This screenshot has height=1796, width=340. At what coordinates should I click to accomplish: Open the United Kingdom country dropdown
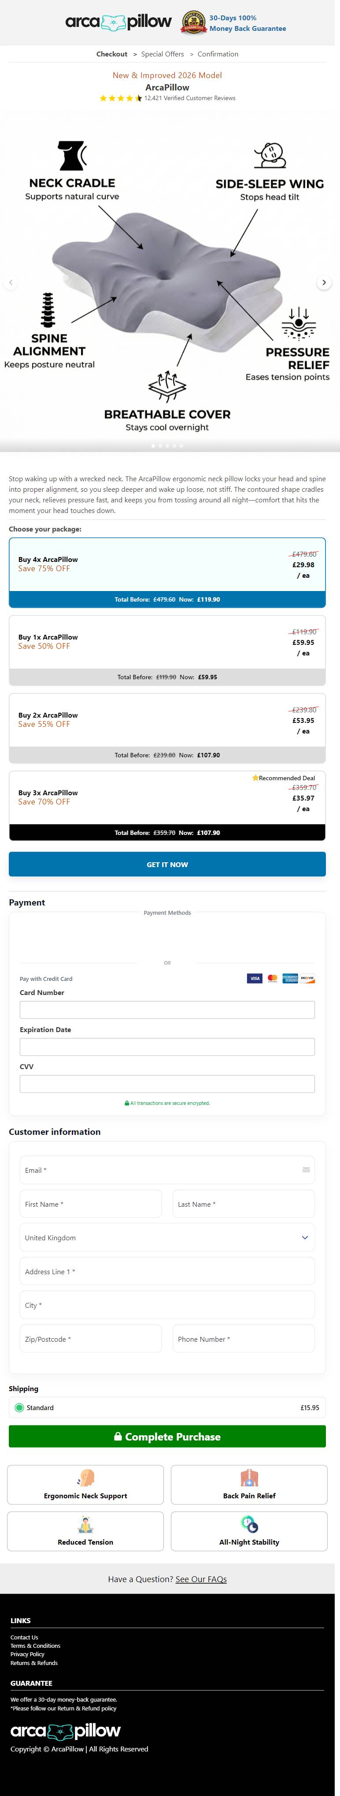pos(167,1238)
